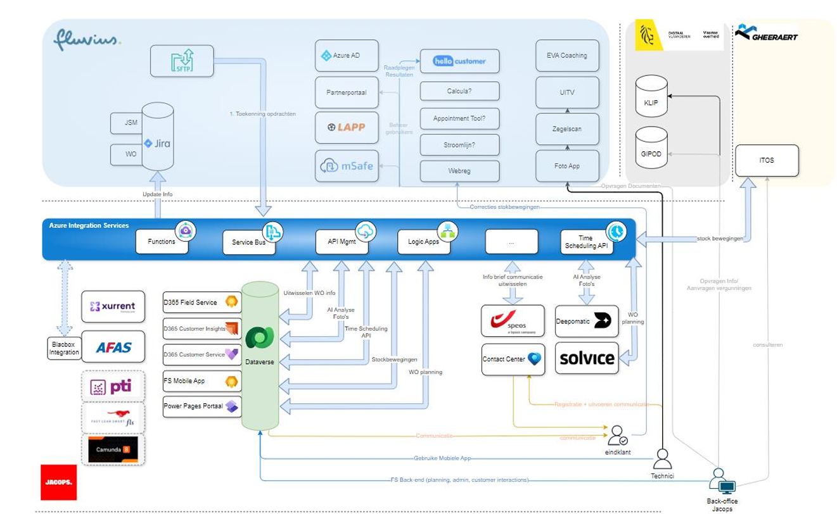Viewport: 837px width, 514px height.
Task: Click the Zegelscan box
Action: pyautogui.click(x=567, y=128)
